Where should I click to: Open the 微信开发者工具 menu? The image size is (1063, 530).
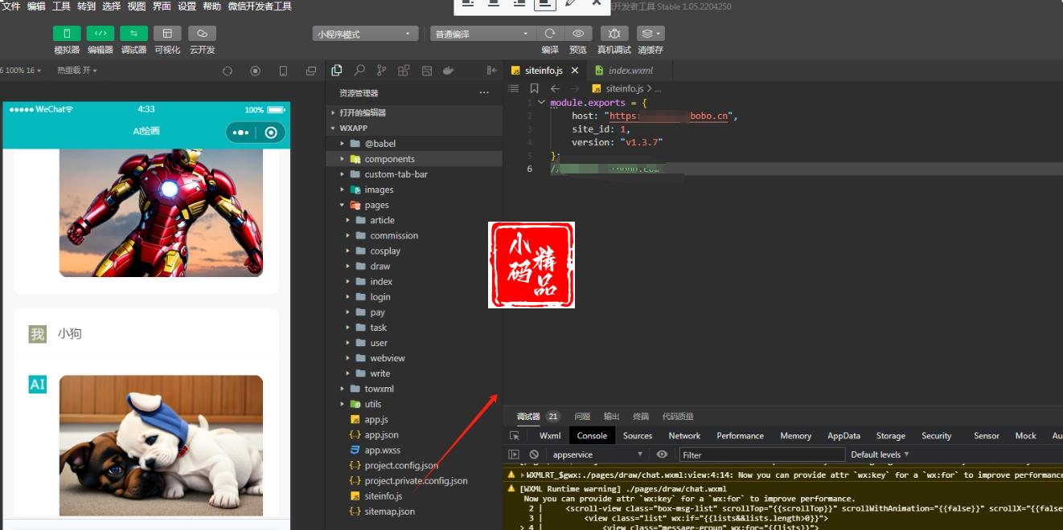260,6
